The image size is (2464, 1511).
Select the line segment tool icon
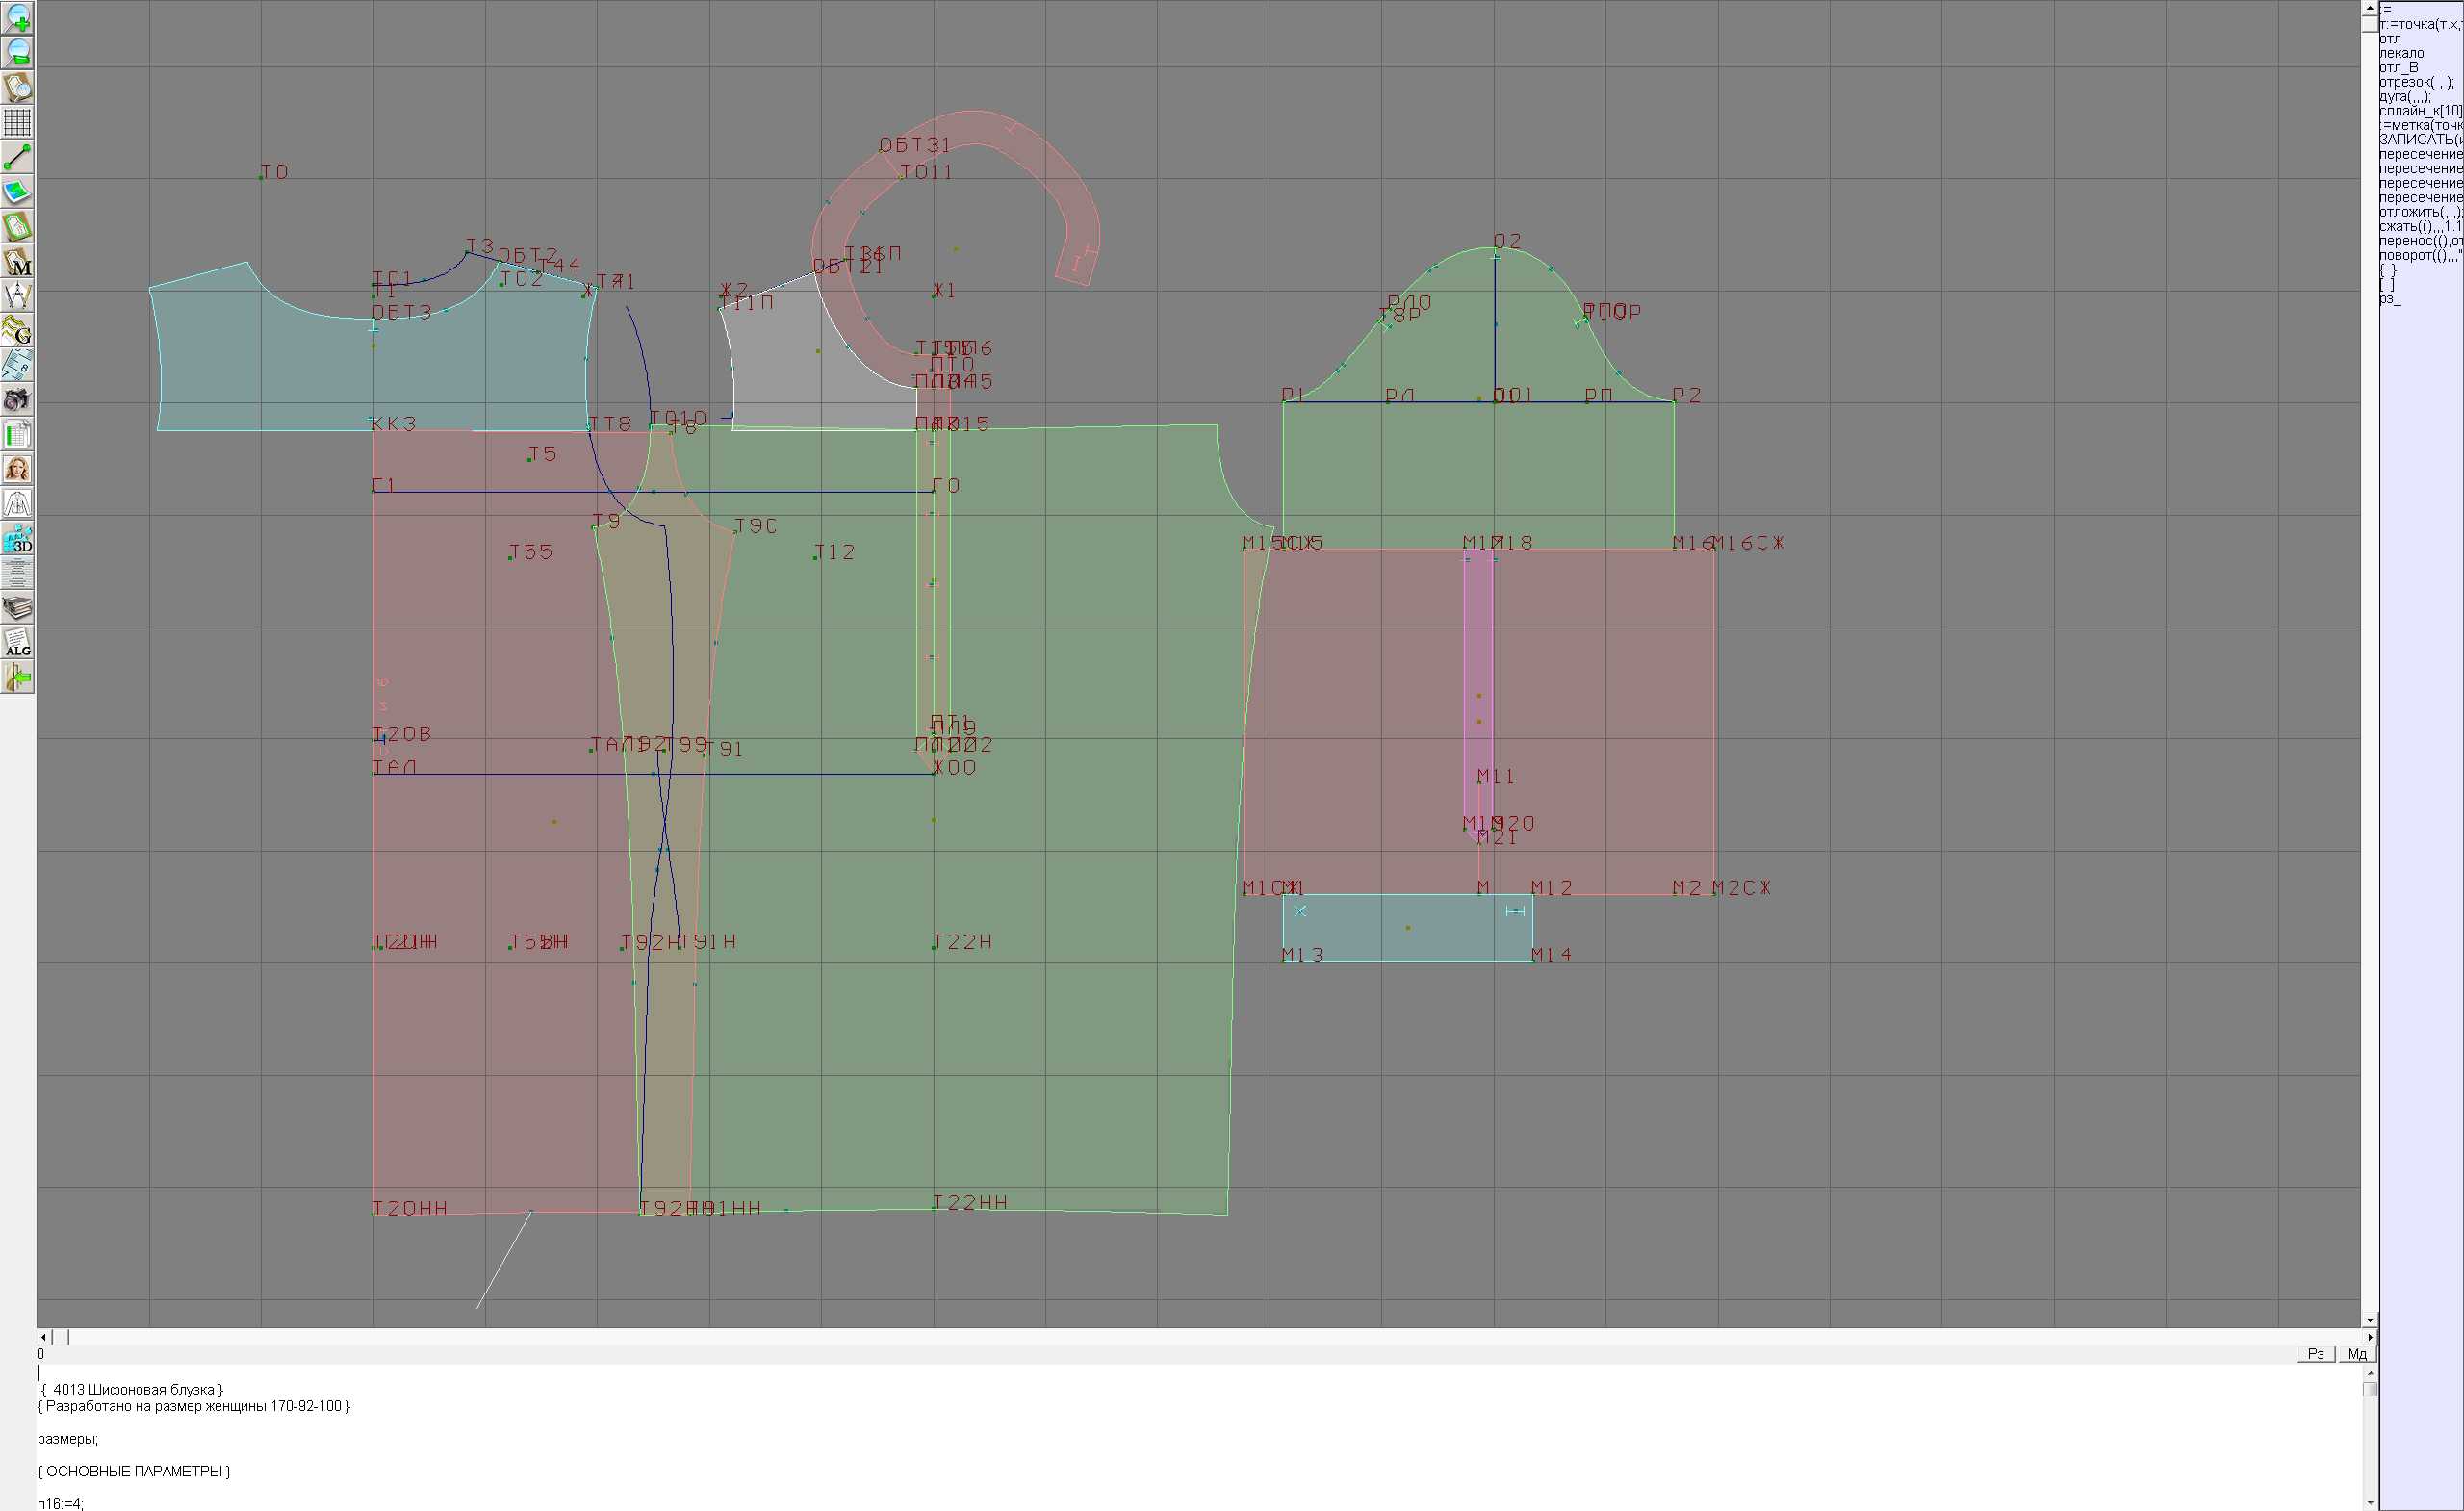(17, 157)
